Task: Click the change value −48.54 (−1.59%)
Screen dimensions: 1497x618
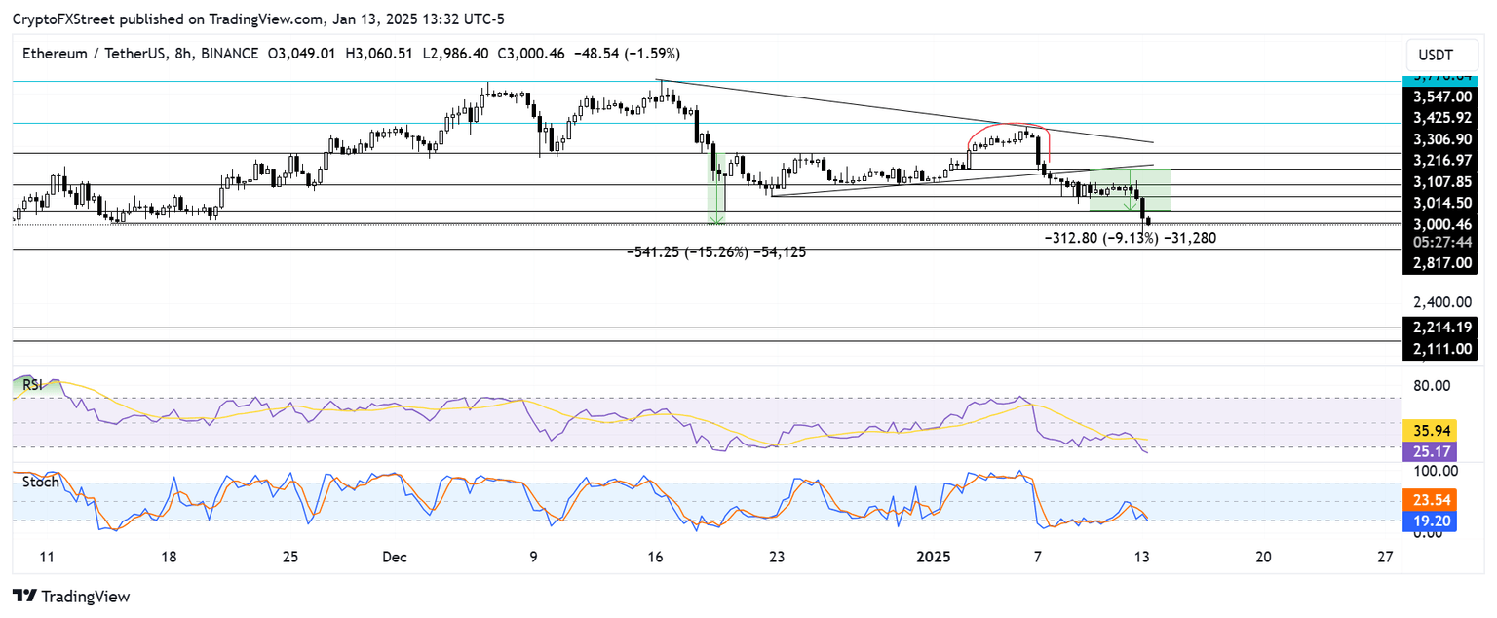Action: (x=627, y=53)
